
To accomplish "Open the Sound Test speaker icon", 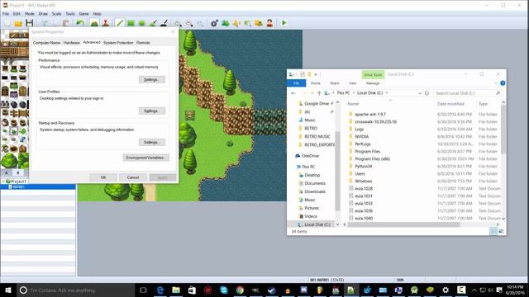I will click(x=236, y=23).
